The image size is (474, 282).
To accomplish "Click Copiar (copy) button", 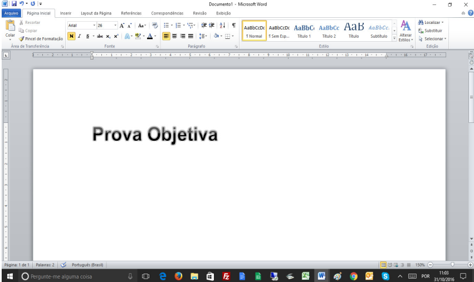I will [x=28, y=31].
